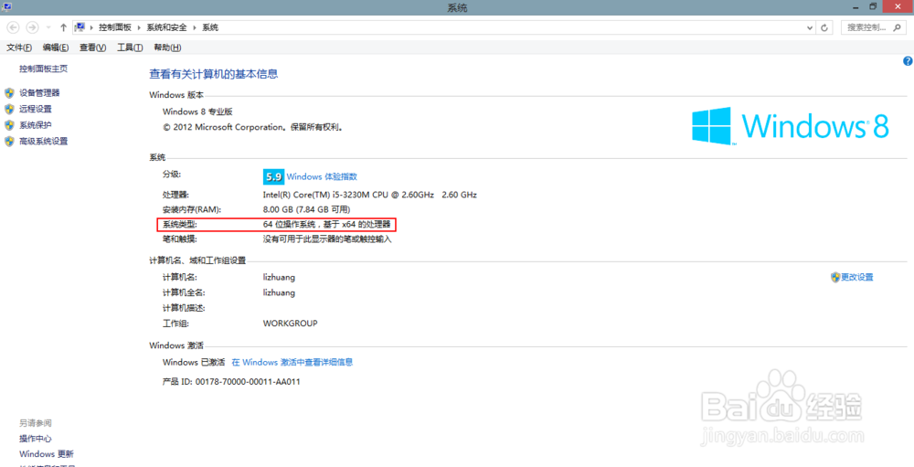Select product ID 00178-70000-00011-AA011
This screenshot has width=914, height=467.
coord(248,382)
